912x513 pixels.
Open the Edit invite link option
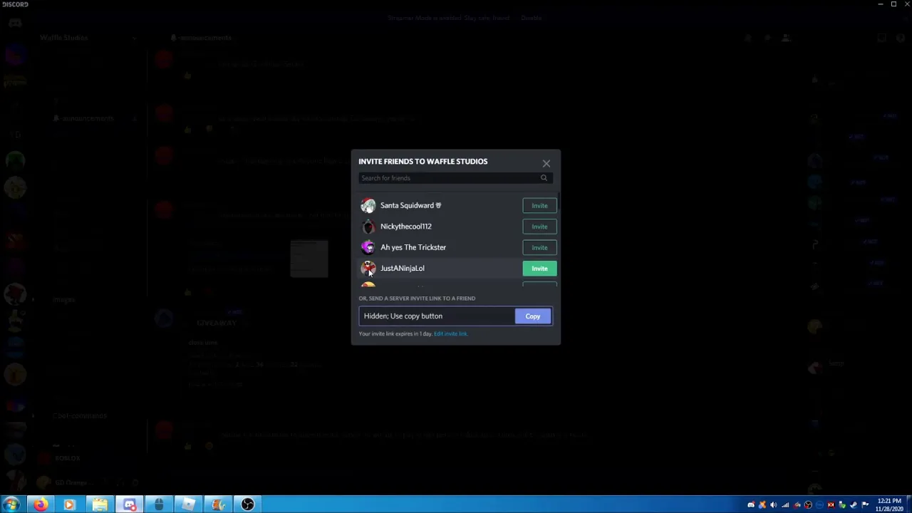450,333
